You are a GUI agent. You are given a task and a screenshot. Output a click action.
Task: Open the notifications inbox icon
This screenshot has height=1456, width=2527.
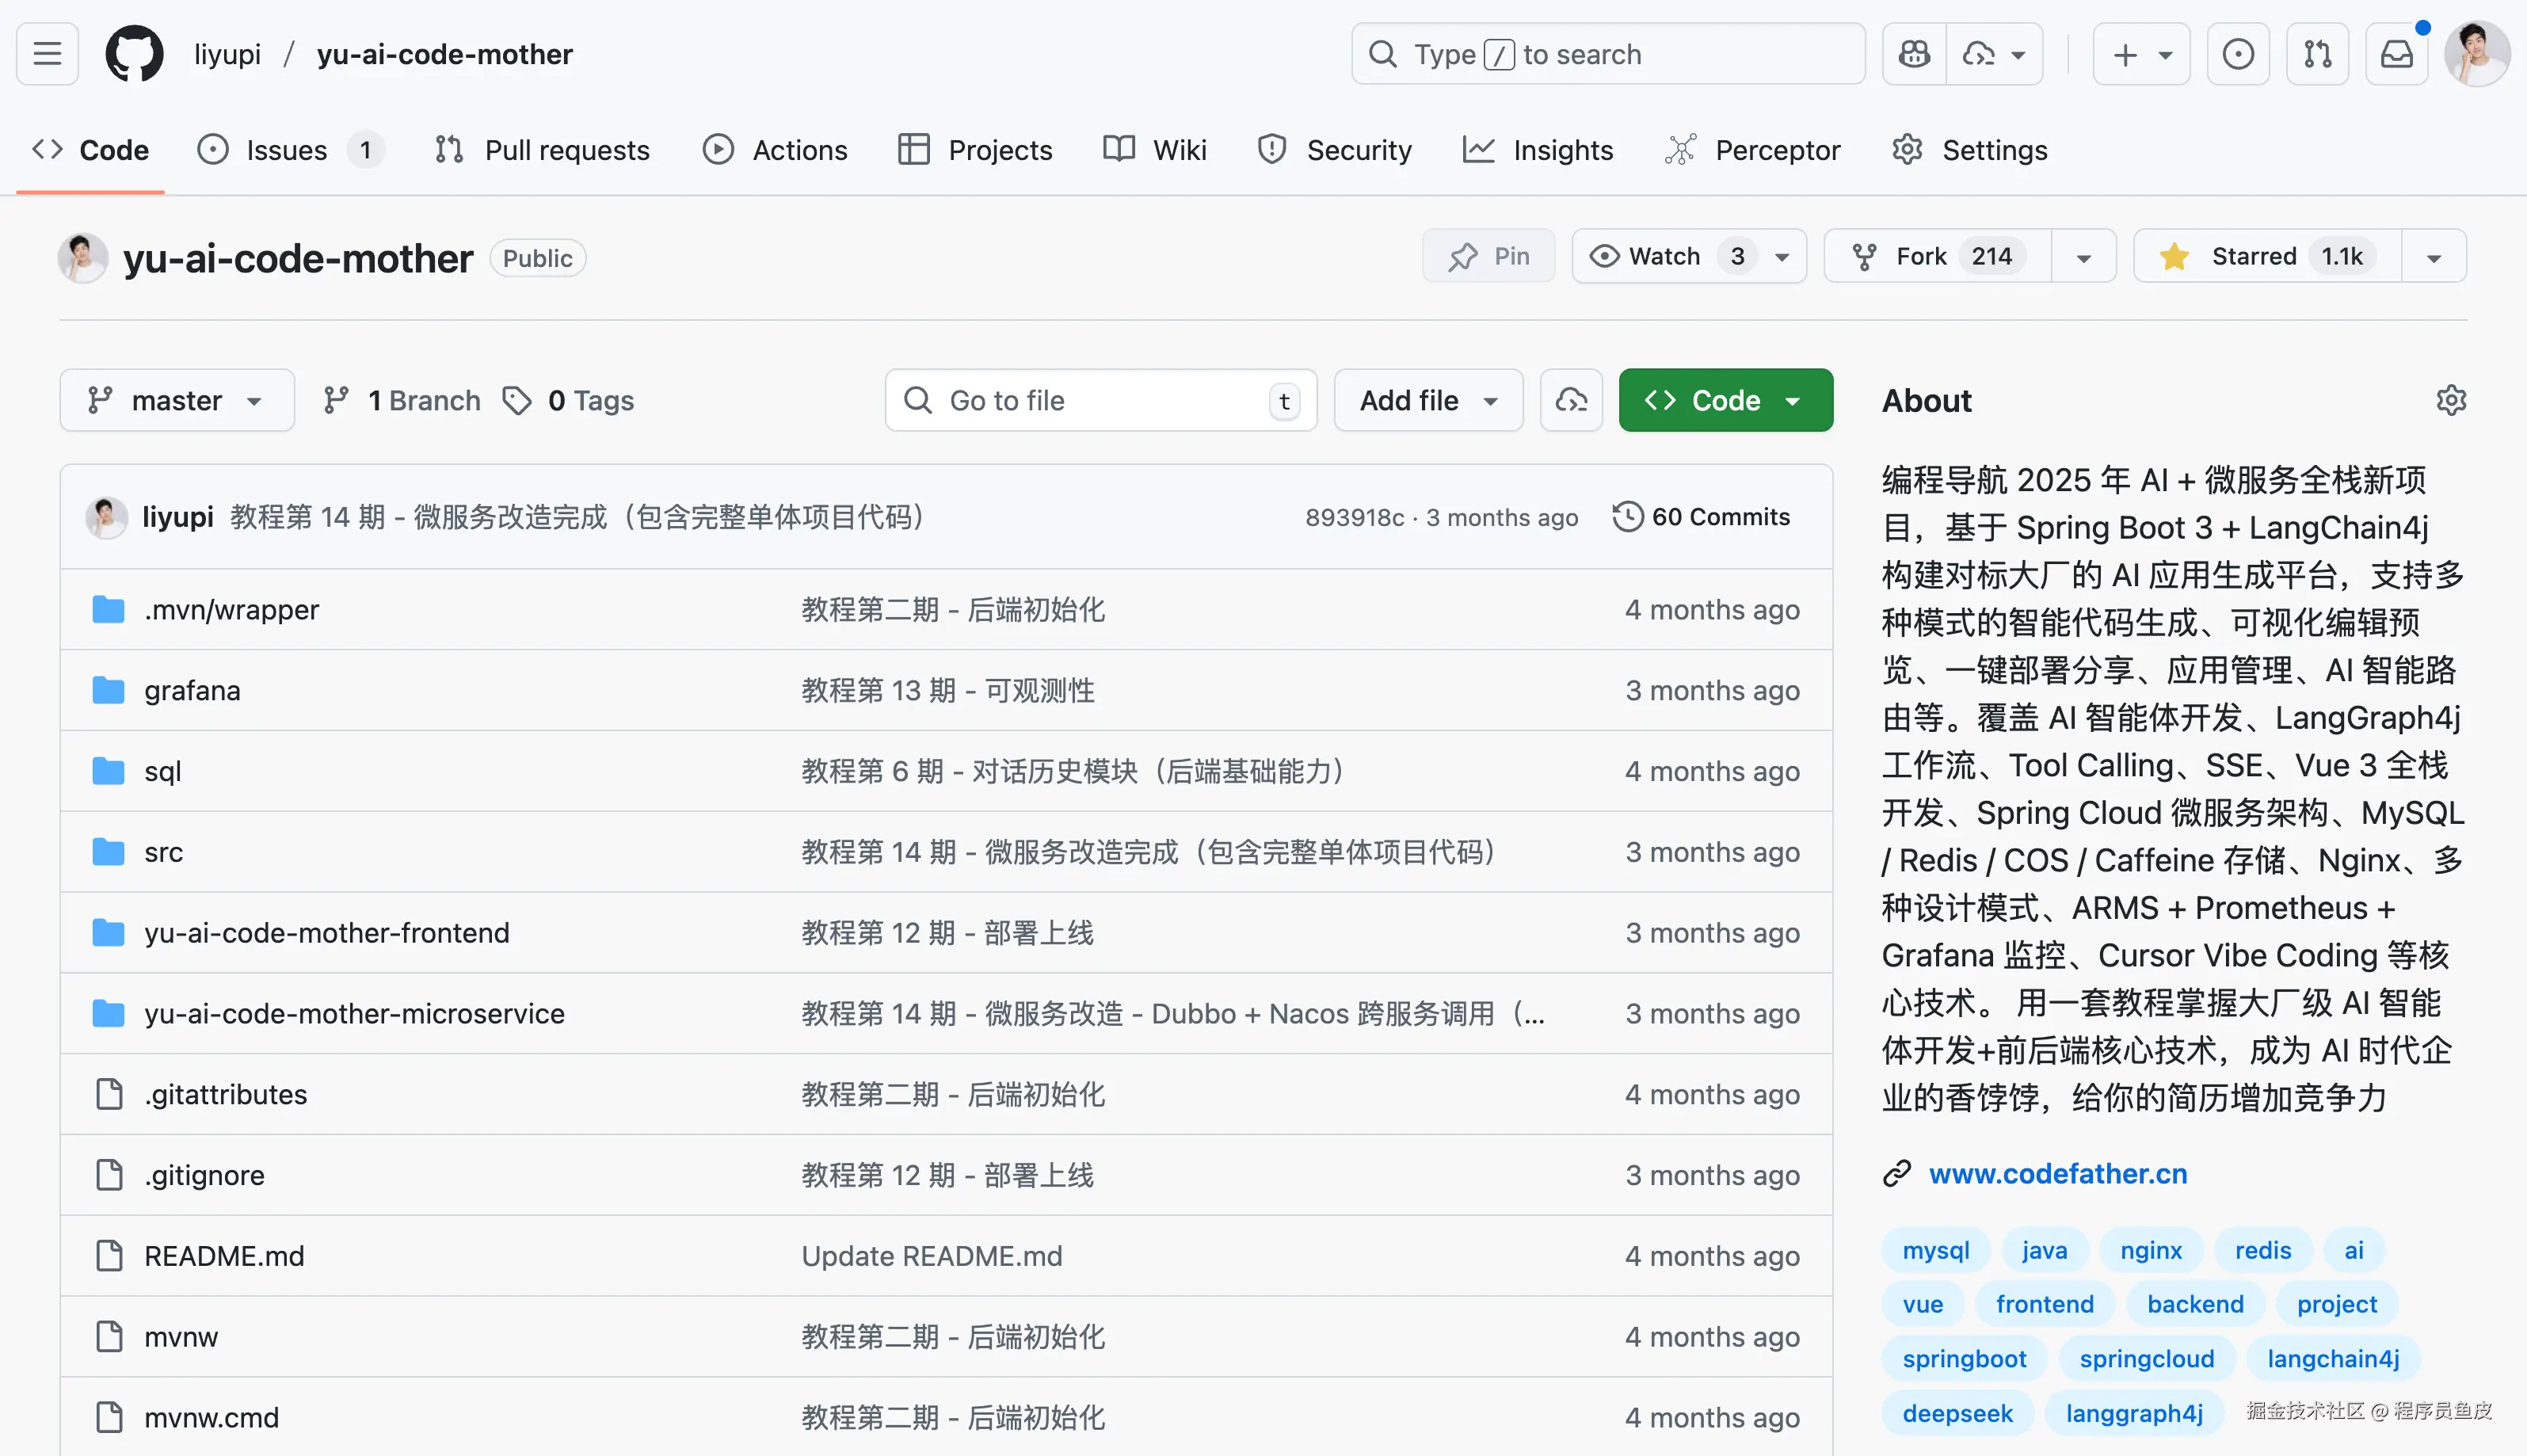[x=2396, y=54]
